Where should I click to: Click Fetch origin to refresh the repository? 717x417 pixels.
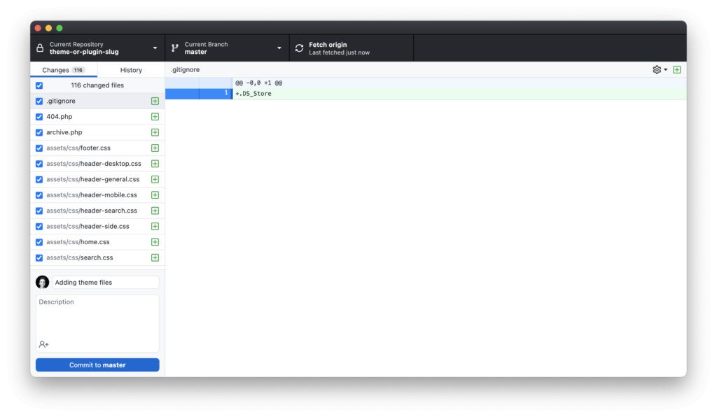[329, 45]
